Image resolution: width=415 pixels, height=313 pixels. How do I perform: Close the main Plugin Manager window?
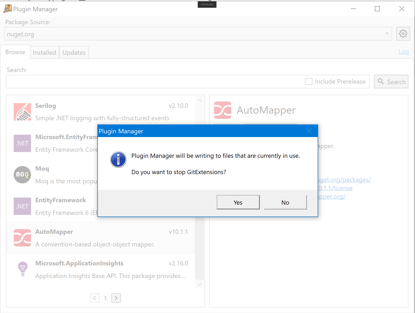(402, 9)
